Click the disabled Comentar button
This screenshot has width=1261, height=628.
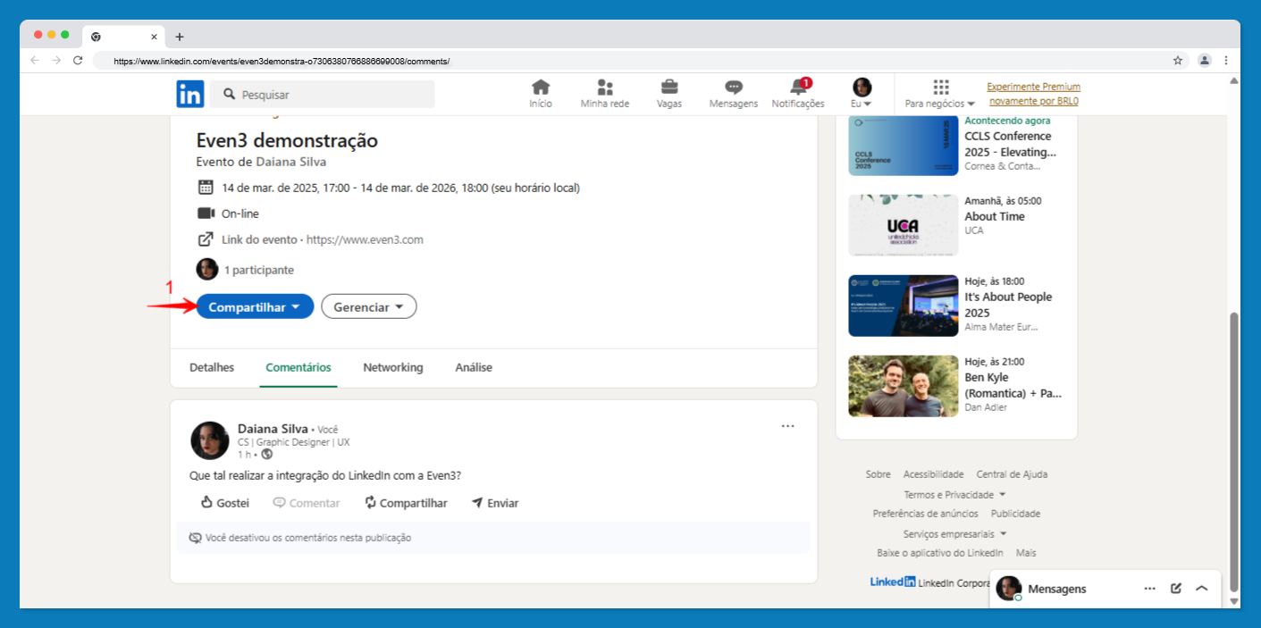pyautogui.click(x=307, y=503)
